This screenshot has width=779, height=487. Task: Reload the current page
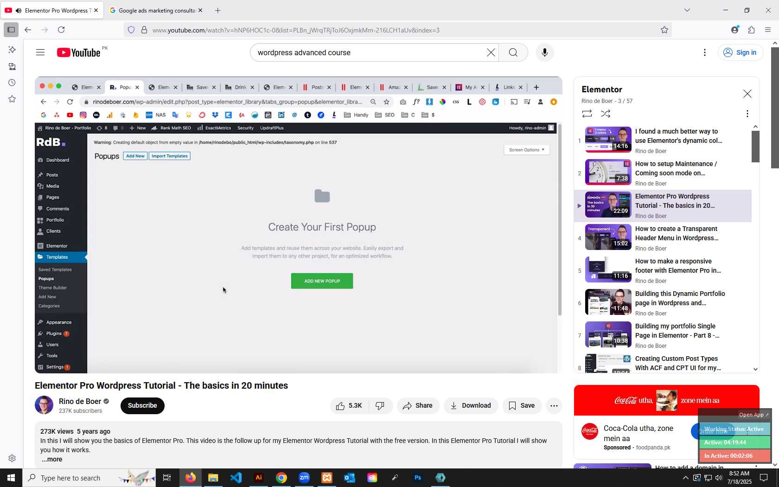click(61, 30)
